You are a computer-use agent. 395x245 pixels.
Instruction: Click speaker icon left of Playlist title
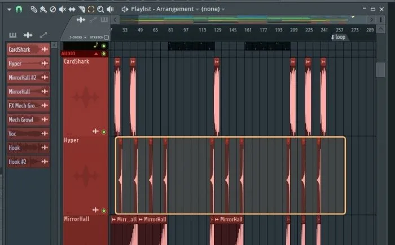(x=125, y=10)
